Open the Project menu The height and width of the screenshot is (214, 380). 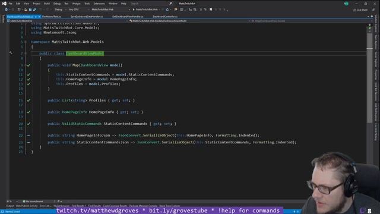click(37, 4)
